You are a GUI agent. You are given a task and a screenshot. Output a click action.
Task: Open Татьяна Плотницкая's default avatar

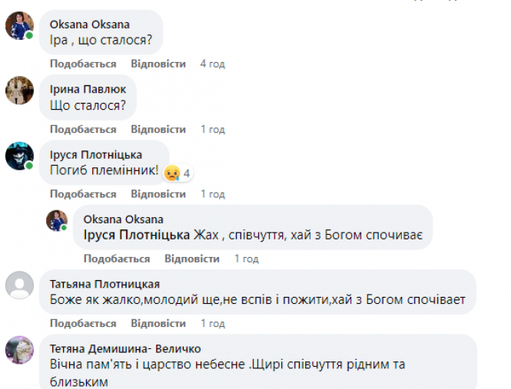[18, 285]
